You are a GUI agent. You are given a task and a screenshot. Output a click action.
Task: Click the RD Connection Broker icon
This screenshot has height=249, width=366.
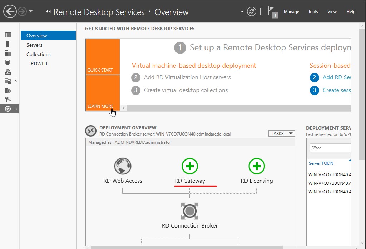(x=190, y=211)
